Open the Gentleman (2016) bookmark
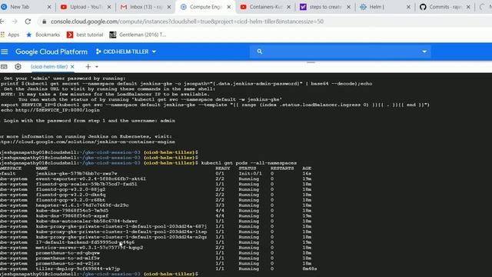Screen dimensions: 492x277 pyautogui.click(x=138, y=35)
